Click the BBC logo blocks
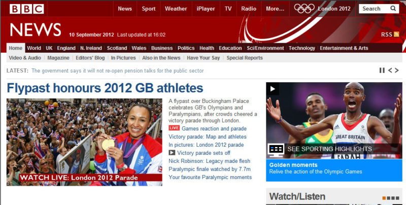406x205 pixels. click(x=27, y=9)
